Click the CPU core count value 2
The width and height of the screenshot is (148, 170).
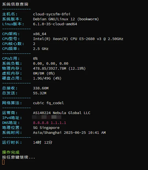click(x=34, y=44)
